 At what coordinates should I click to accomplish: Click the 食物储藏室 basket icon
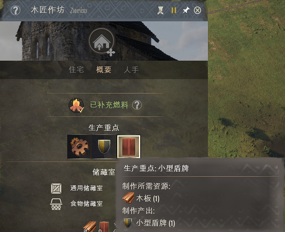(56, 204)
